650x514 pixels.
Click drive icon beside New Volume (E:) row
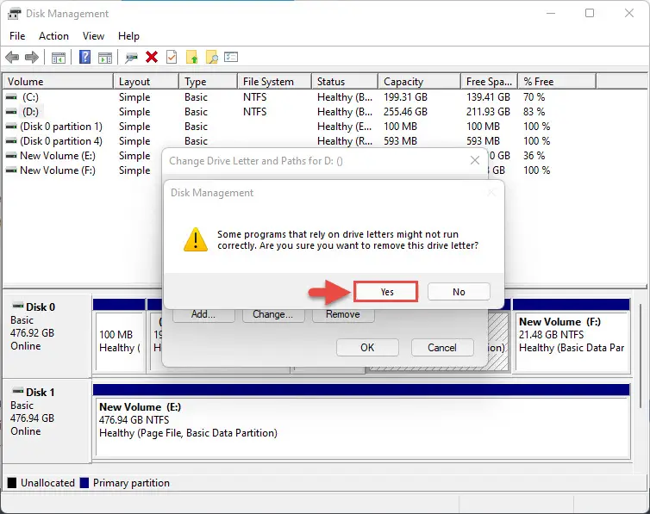click(x=11, y=156)
